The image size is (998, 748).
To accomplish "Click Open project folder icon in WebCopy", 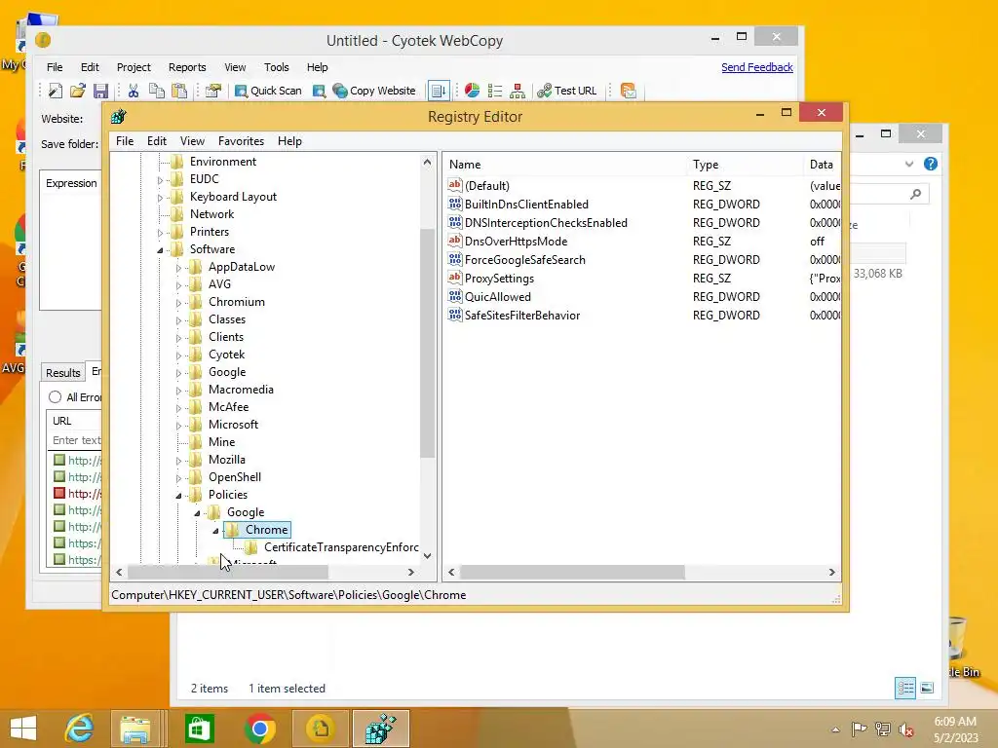I will pyautogui.click(x=78, y=91).
